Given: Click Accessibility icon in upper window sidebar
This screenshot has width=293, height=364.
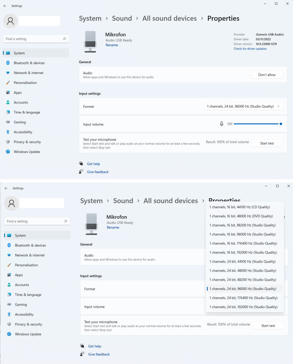Looking at the screenshot, I should pos(8,132).
